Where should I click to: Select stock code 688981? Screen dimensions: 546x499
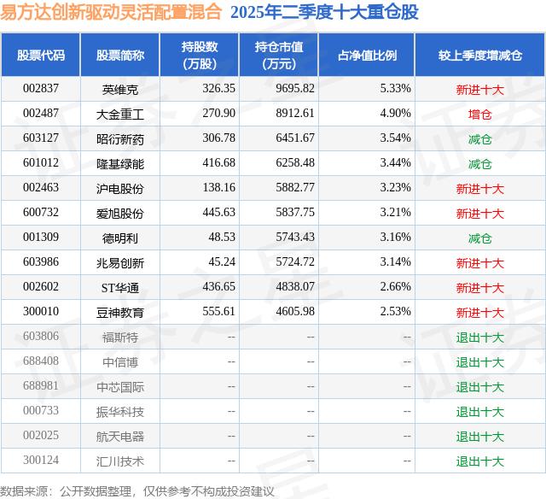pyautogui.click(x=41, y=385)
